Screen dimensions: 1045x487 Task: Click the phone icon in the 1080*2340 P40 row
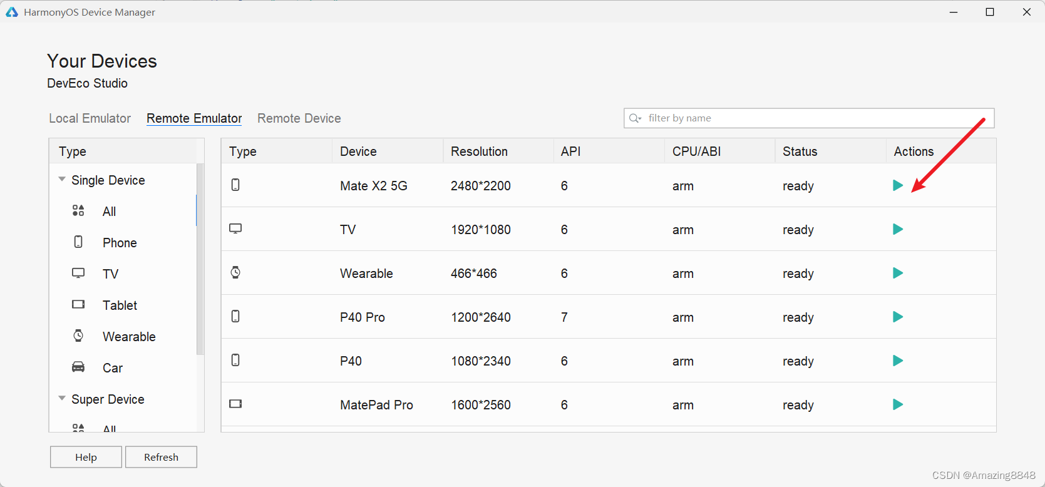coord(235,360)
